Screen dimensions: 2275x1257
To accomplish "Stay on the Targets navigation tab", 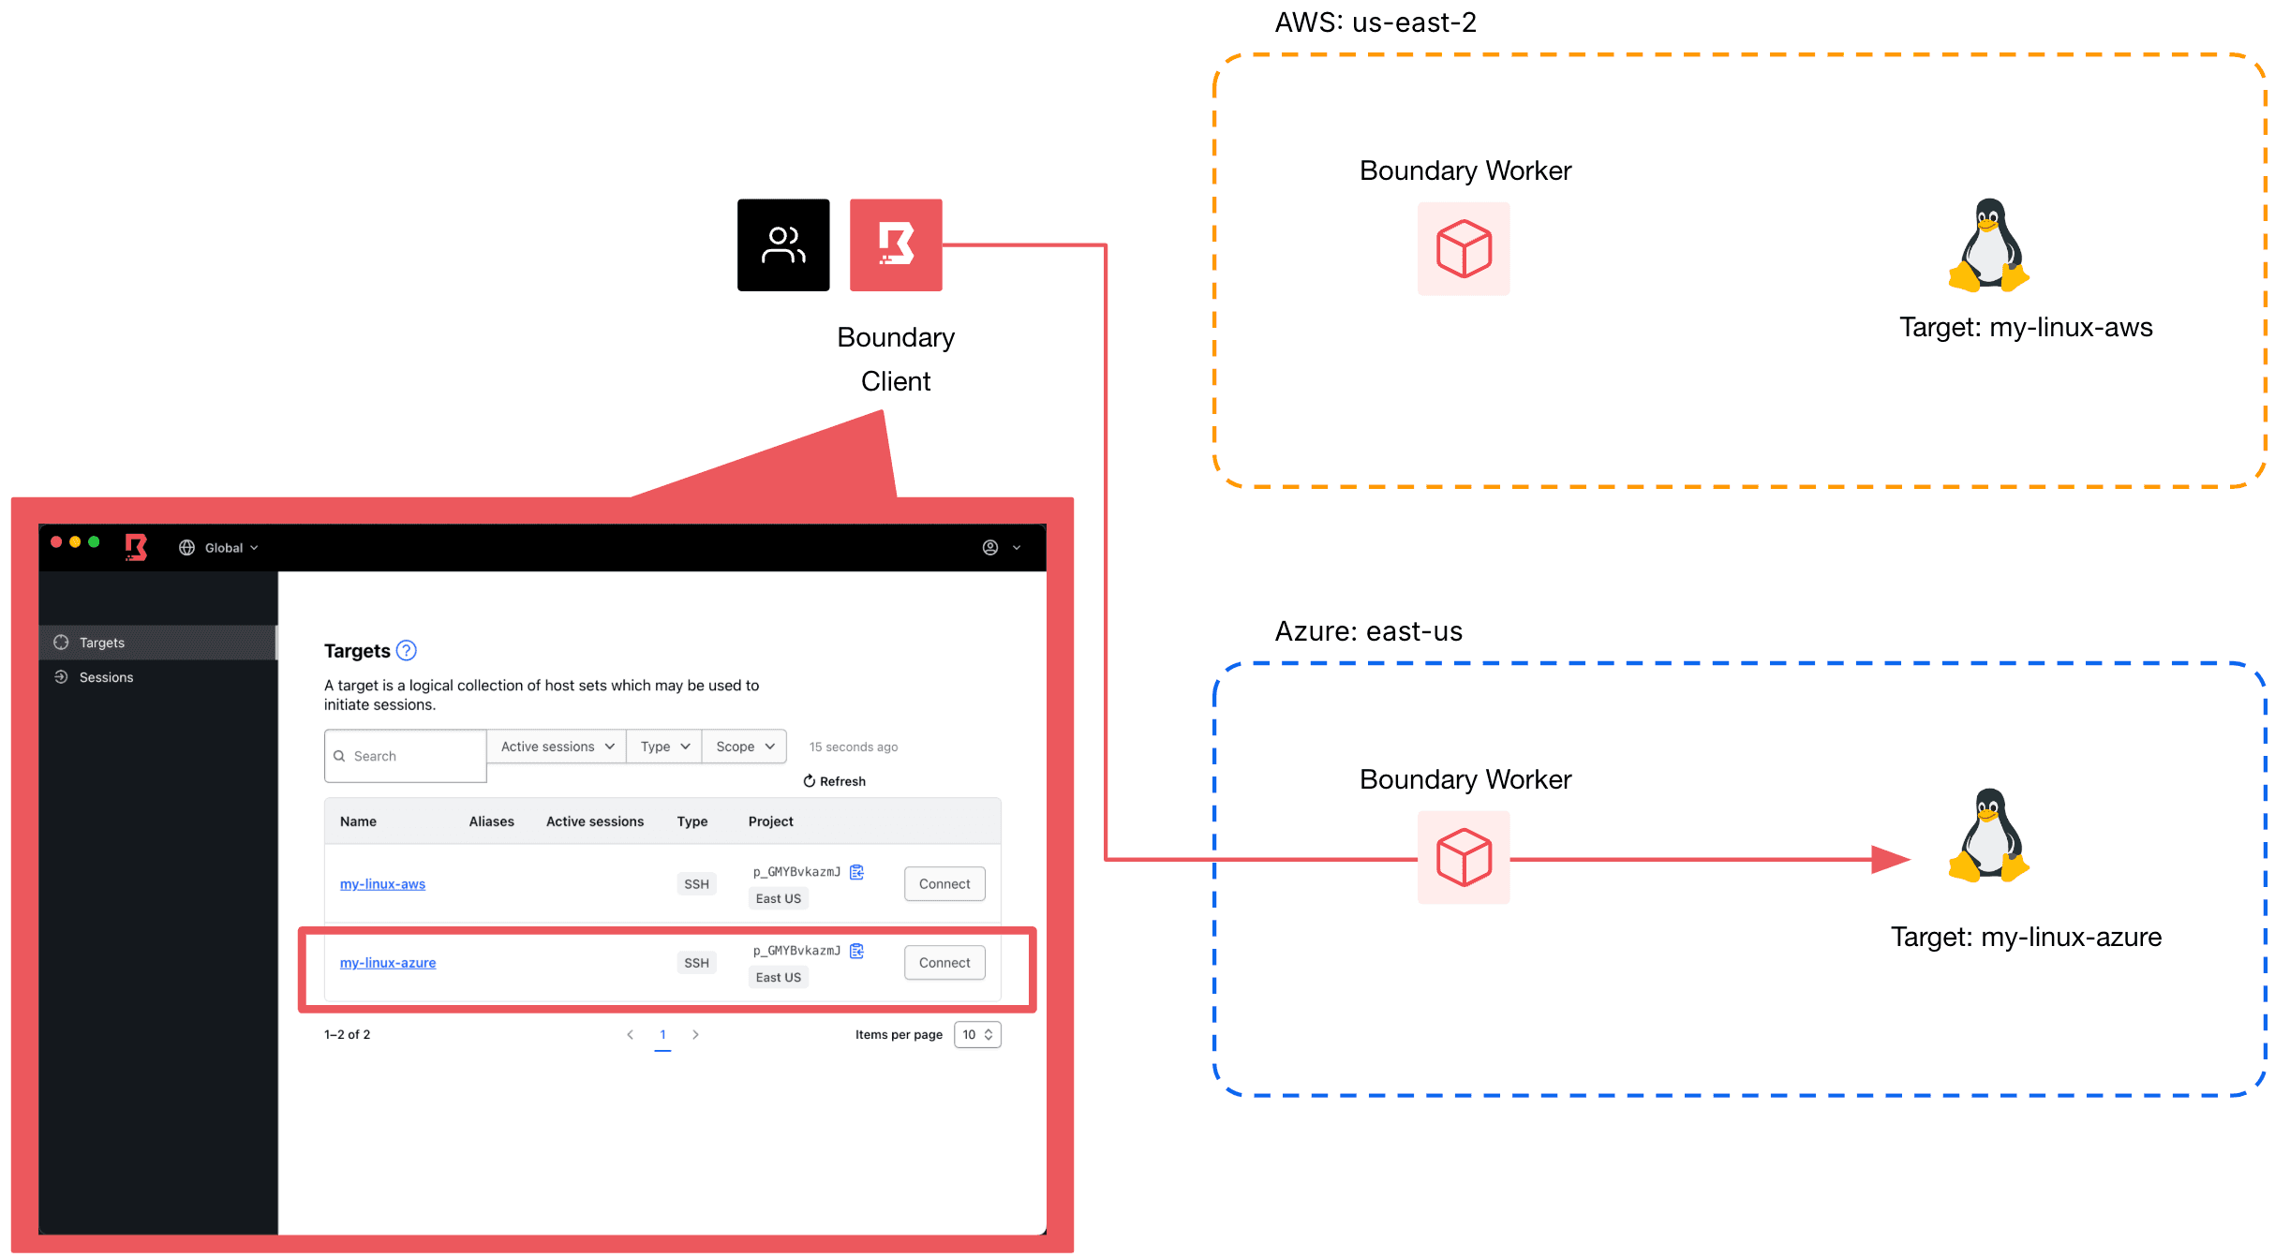I will 101,643.
